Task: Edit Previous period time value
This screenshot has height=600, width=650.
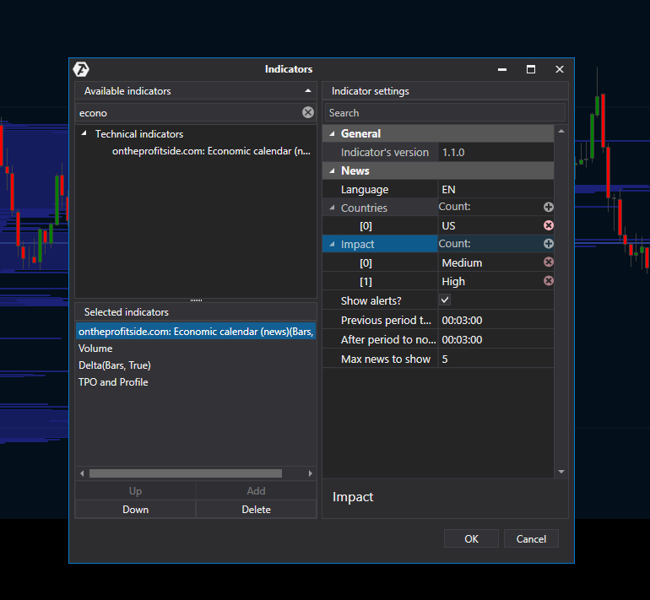Action: pyautogui.click(x=496, y=321)
